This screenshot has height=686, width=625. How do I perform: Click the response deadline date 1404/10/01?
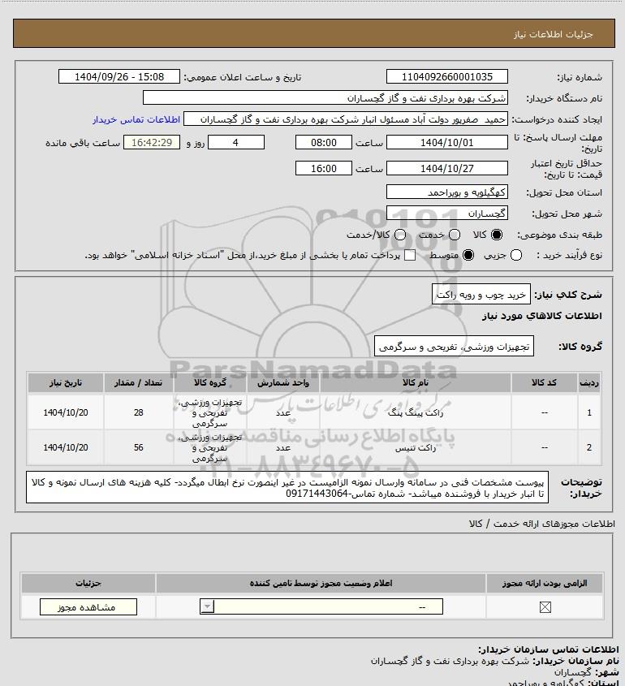click(x=447, y=142)
